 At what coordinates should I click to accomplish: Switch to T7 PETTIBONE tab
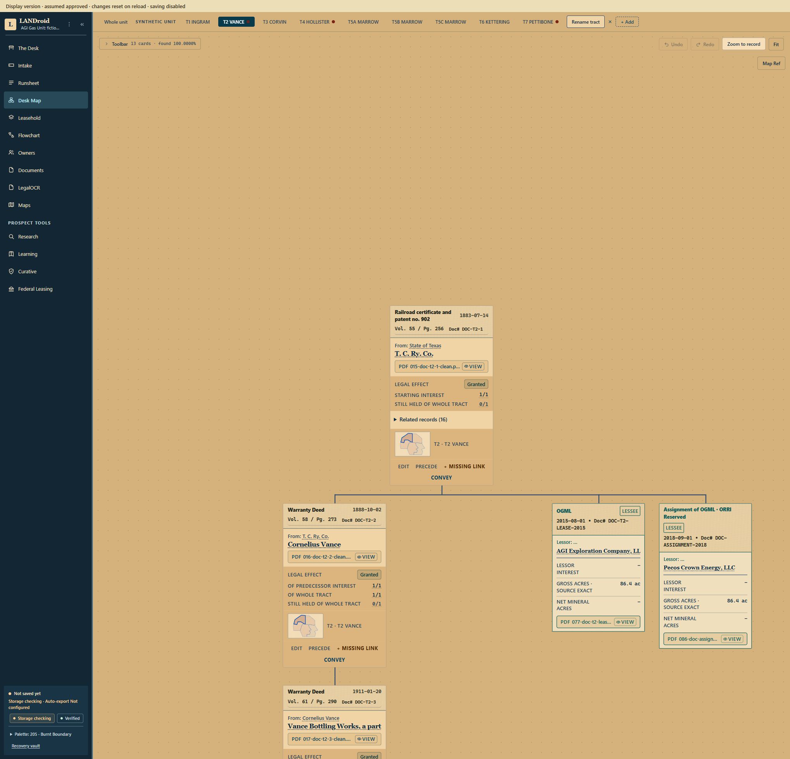540,22
